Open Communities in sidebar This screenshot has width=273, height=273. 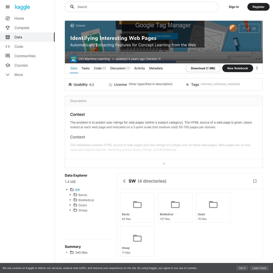25,56
